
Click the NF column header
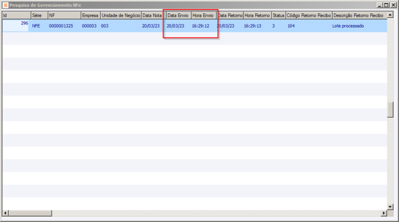pos(64,15)
